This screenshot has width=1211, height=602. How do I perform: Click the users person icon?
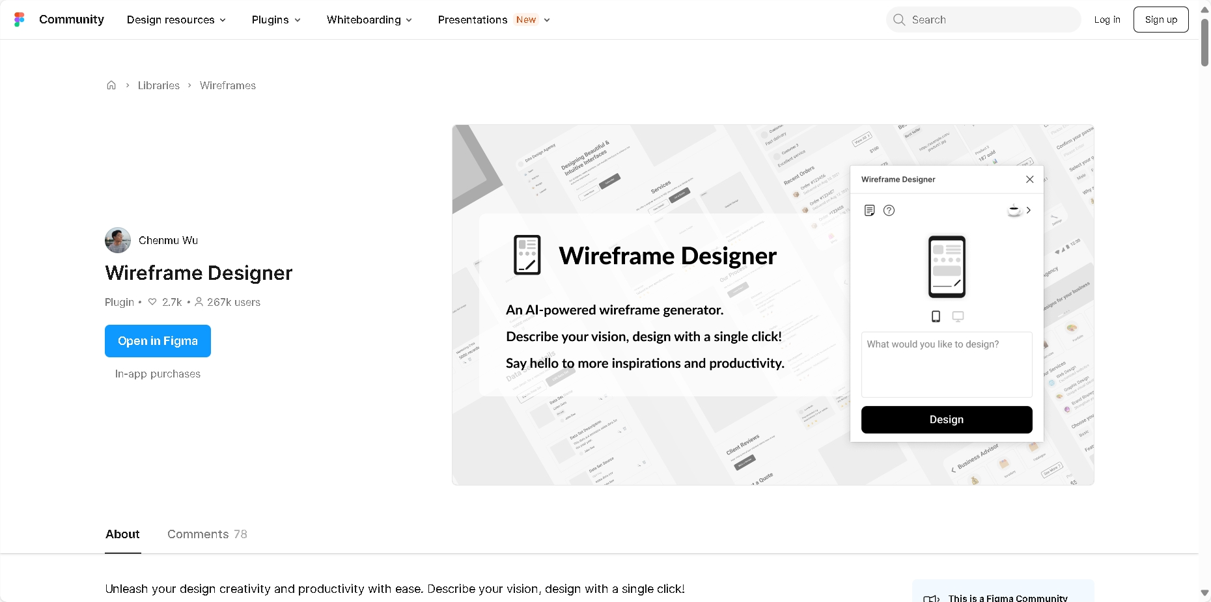pyautogui.click(x=199, y=302)
